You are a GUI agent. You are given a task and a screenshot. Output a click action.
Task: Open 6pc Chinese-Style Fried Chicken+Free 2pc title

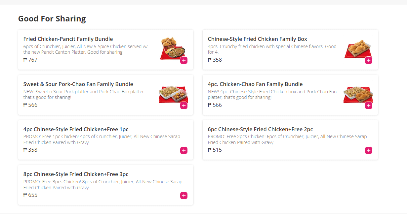pyautogui.click(x=260, y=129)
